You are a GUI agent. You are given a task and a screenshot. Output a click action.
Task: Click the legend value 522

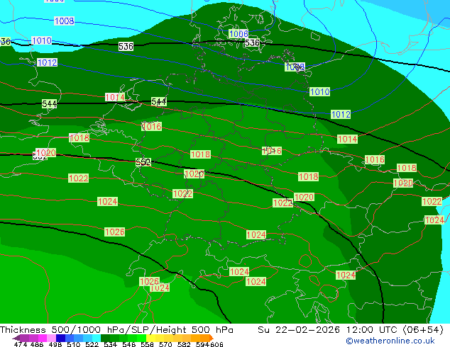pos(92,344)
